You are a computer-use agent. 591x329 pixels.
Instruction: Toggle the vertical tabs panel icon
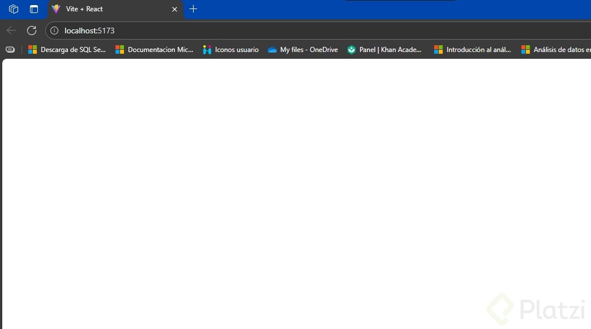click(34, 9)
